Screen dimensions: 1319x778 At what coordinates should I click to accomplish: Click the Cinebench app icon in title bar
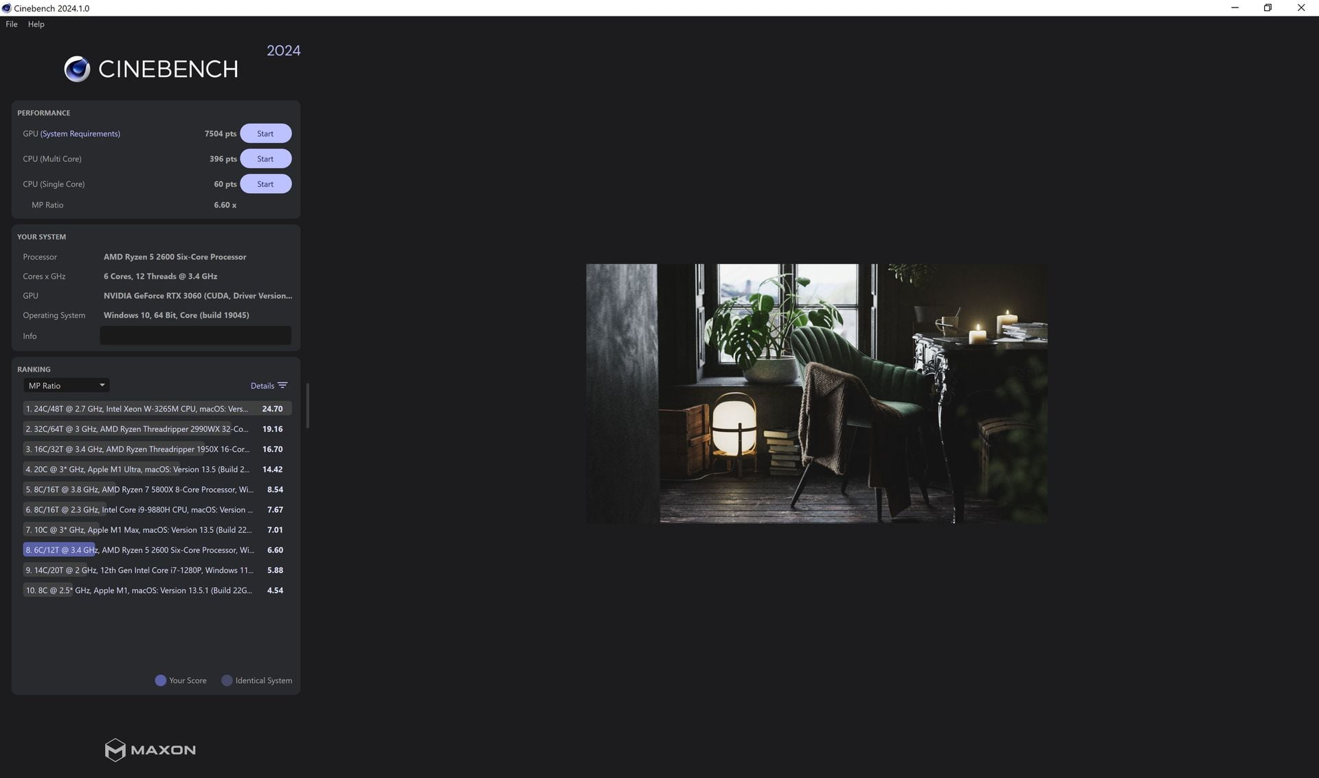6,8
